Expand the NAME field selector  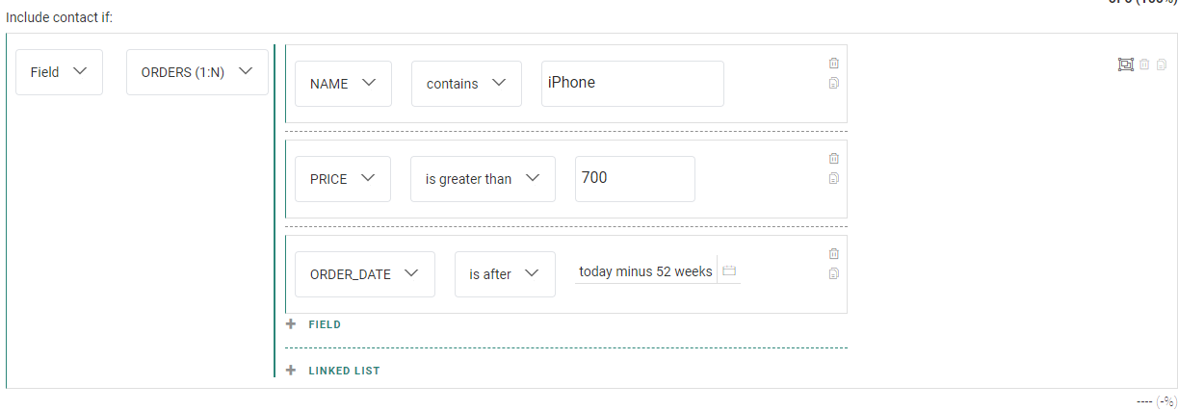click(343, 84)
